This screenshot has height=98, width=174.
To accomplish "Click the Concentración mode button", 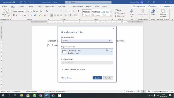I will (129, 91).
